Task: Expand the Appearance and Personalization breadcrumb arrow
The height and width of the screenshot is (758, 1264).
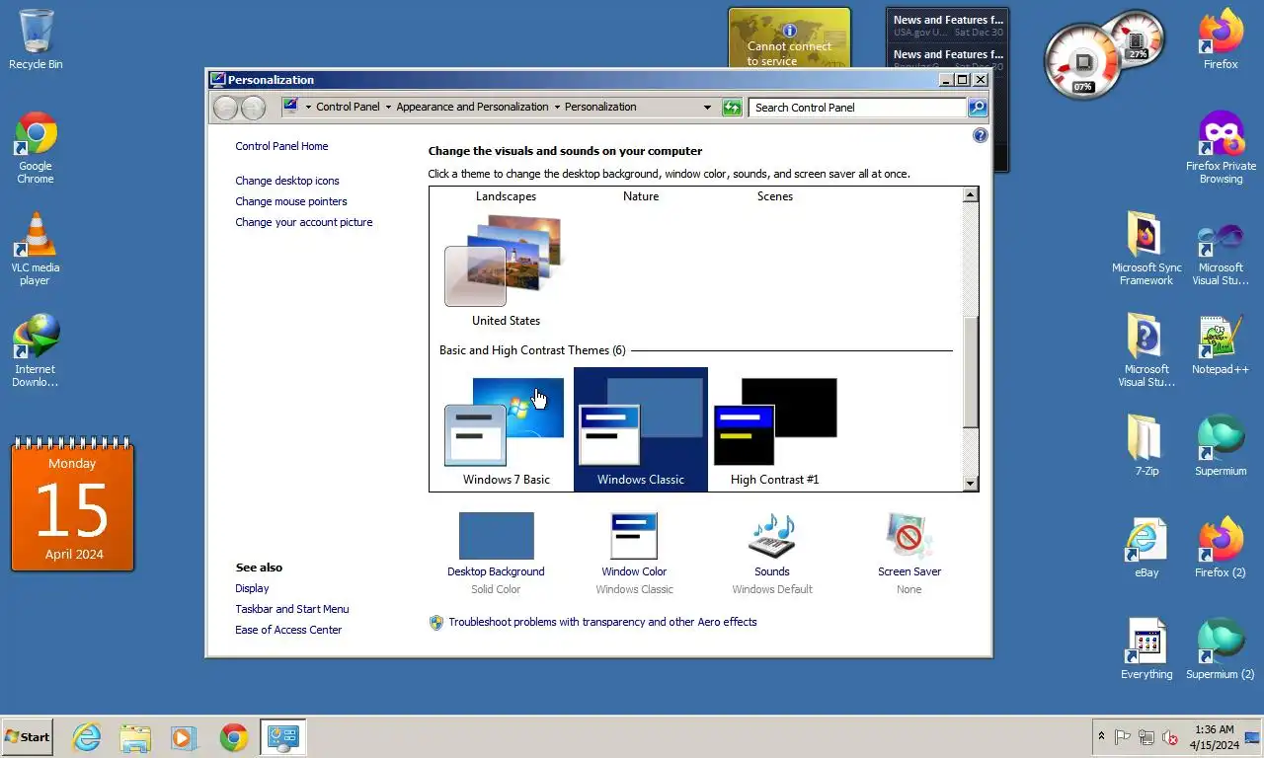Action: 557,107
